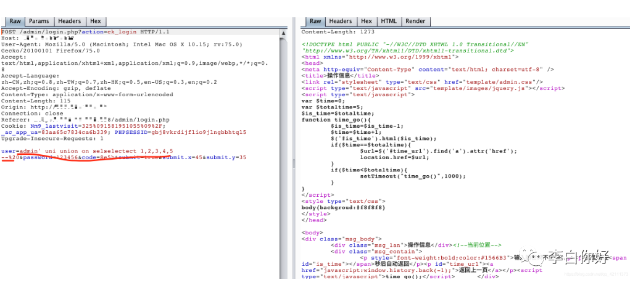Click the <body> tag line
Image resolution: width=630 pixels, height=285 pixels.
click(x=312, y=233)
